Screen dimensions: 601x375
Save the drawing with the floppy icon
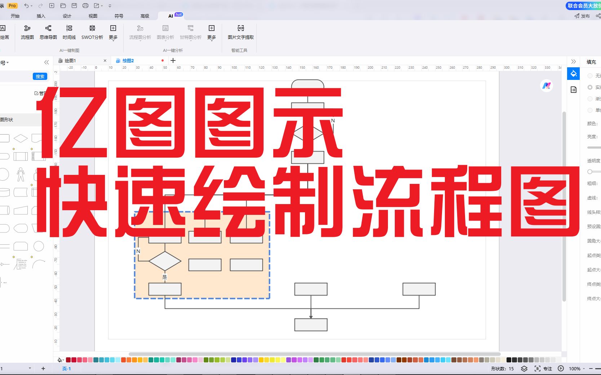coord(74,6)
